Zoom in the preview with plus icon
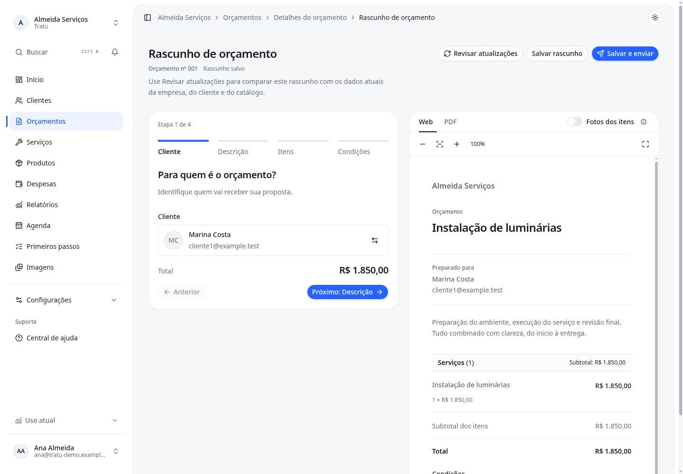Viewport: 683px width, 474px height. click(457, 144)
